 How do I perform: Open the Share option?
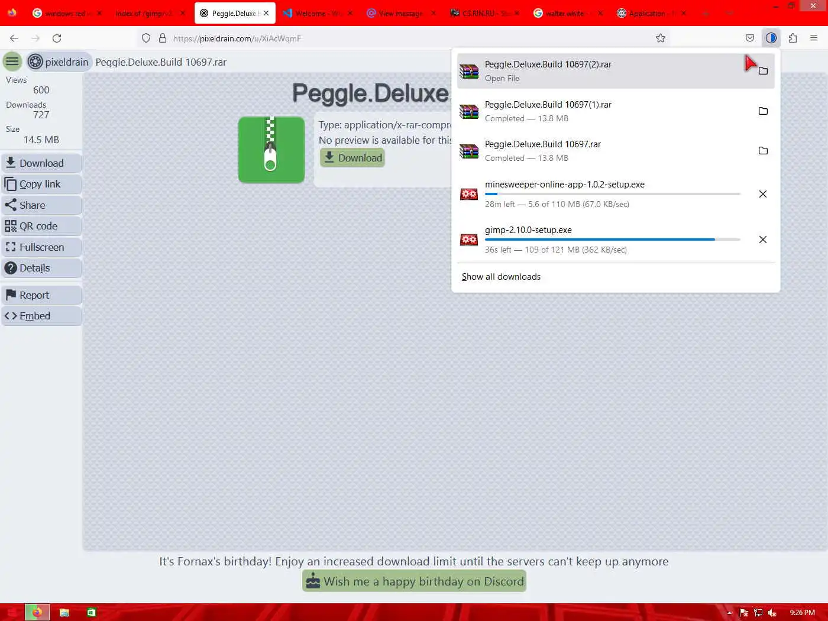point(41,205)
